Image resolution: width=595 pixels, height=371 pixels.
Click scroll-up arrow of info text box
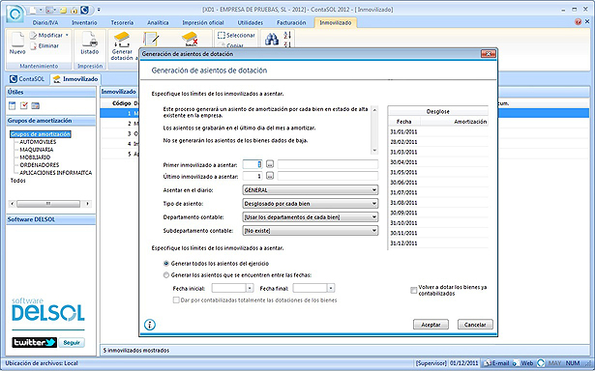(374, 109)
